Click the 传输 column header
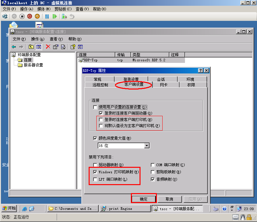The image size is (257, 222). [123, 55]
